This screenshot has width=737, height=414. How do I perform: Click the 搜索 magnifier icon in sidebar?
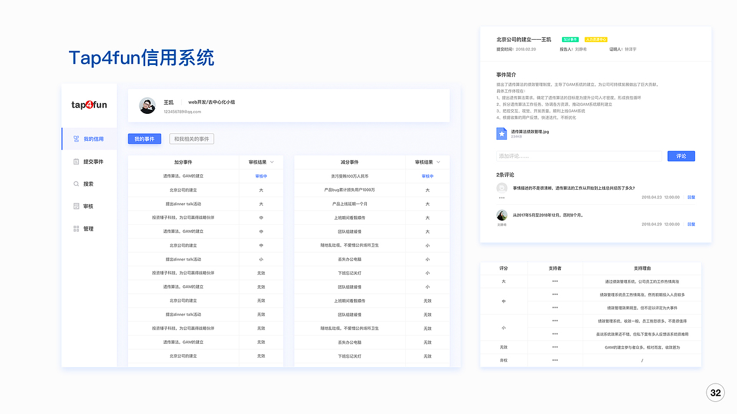click(76, 184)
